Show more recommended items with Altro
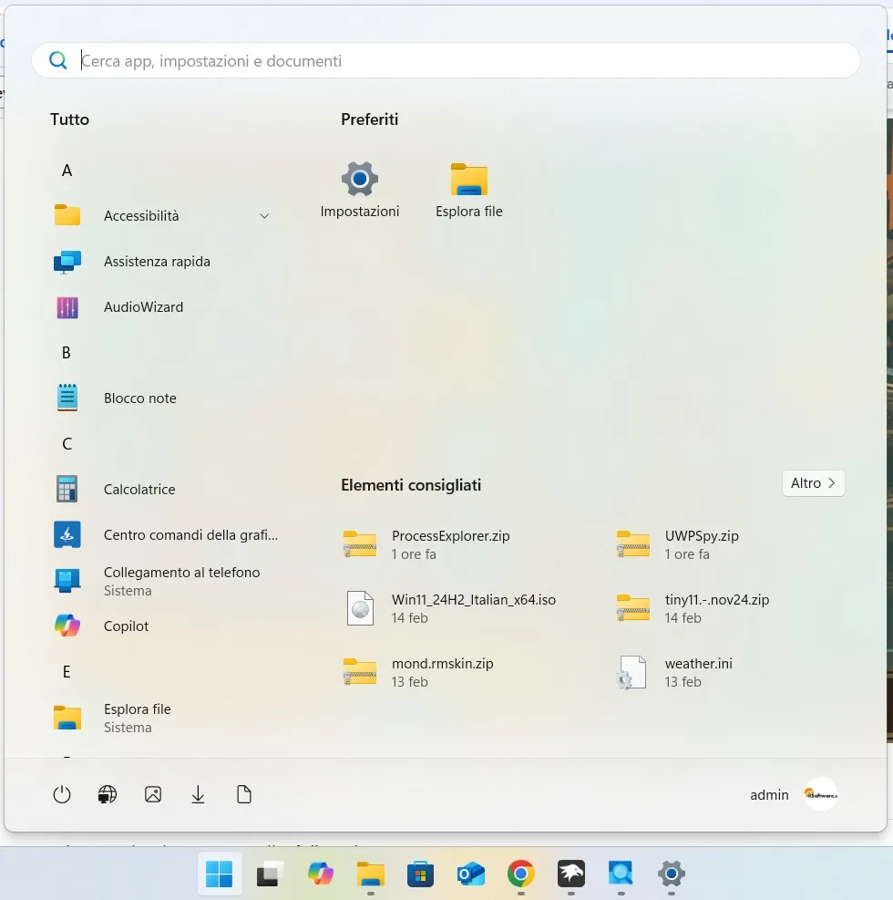893x900 pixels. click(813, 483)
